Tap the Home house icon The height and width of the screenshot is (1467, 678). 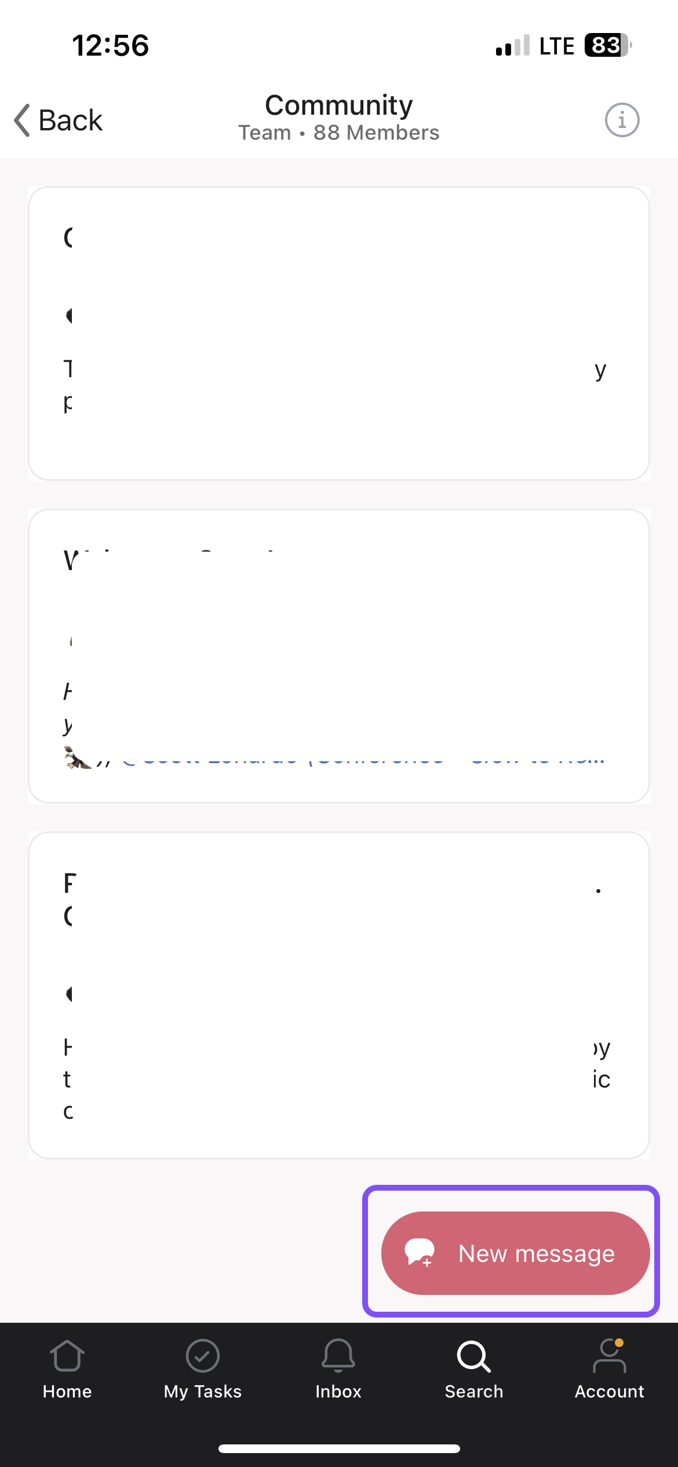coord(67,1356)
